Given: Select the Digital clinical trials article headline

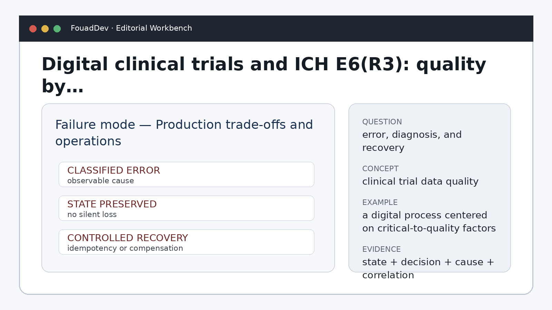Looking at the screenshot, I should [264, 75].
